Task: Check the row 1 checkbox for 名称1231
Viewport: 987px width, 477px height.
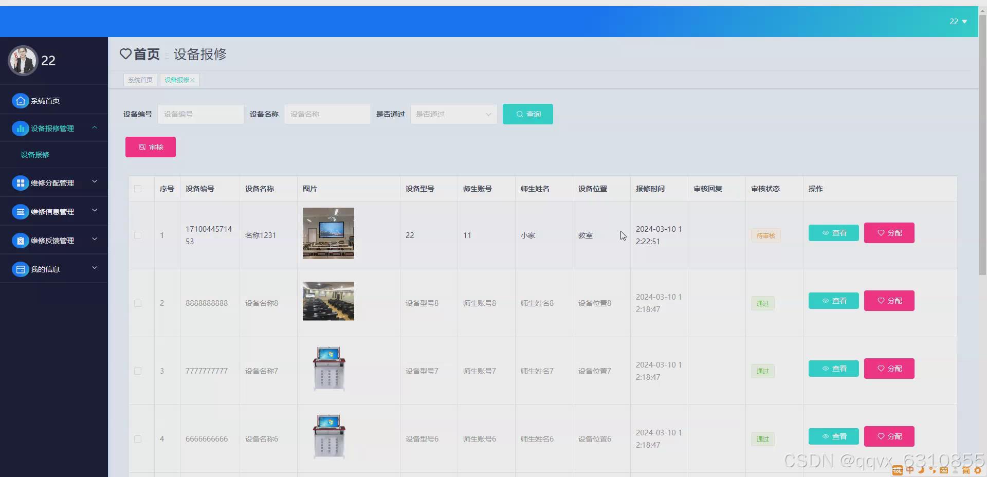Action: (138, 235)
